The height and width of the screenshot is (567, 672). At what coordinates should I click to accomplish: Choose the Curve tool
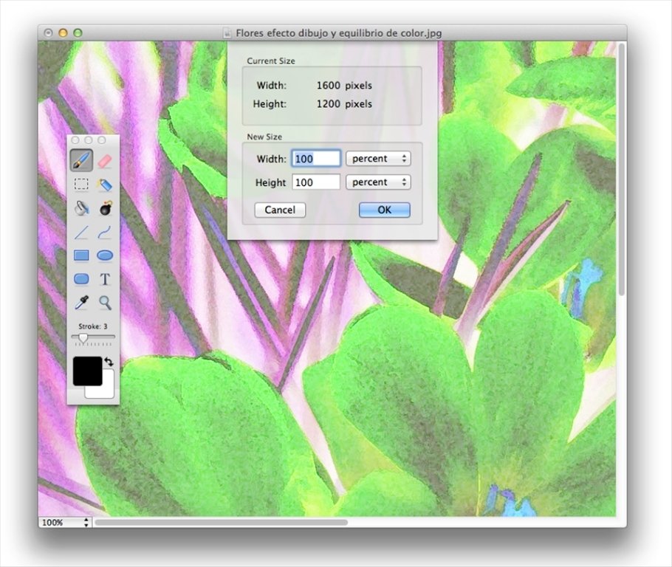pyautogui.click(x=105, y=233)
